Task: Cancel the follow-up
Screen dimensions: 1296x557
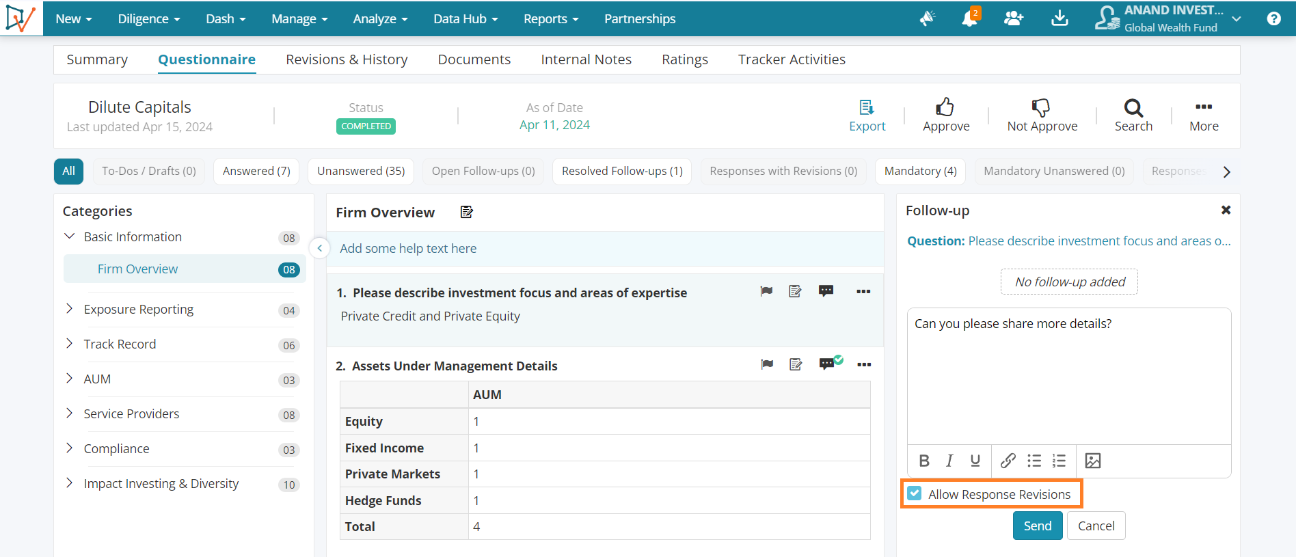Action: tap(1096, 526)
